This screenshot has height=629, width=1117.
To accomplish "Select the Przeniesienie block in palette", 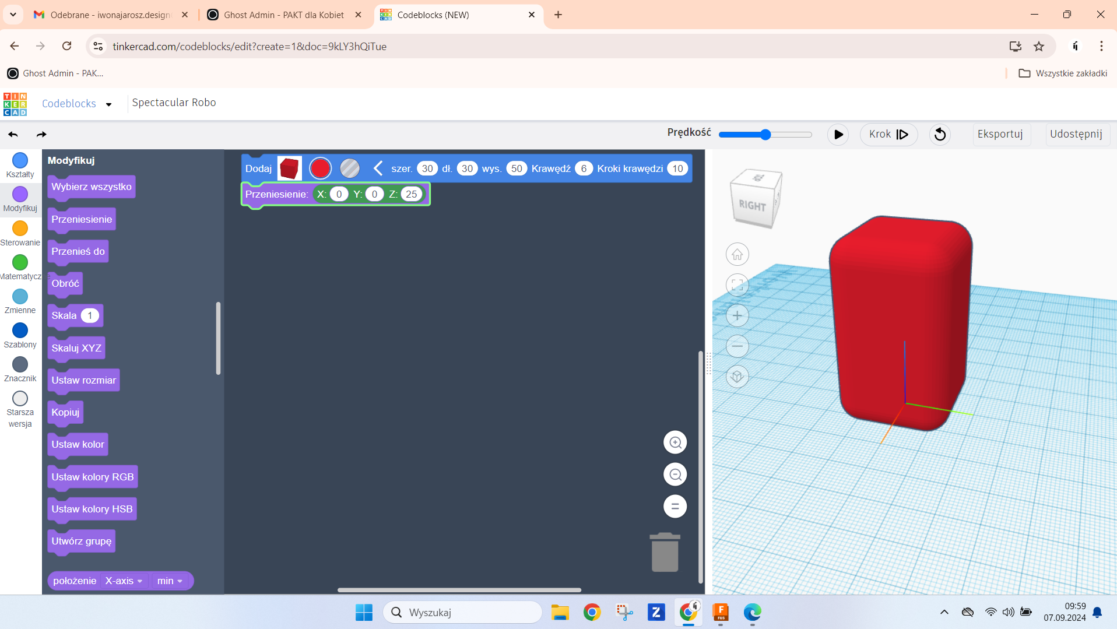I will coord(82,219).
